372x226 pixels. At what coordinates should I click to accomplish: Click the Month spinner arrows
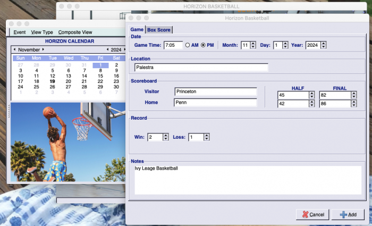[x=252, y=45]
